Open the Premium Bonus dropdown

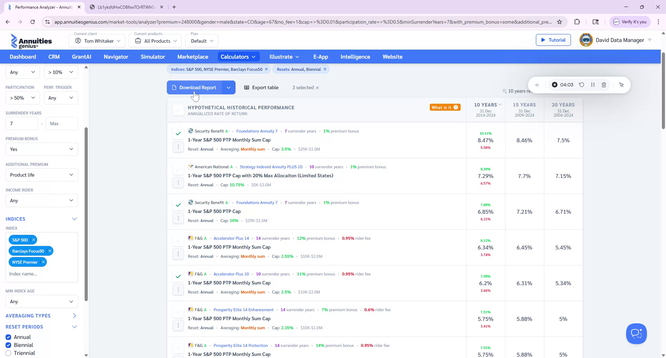[x=41, y=149]
